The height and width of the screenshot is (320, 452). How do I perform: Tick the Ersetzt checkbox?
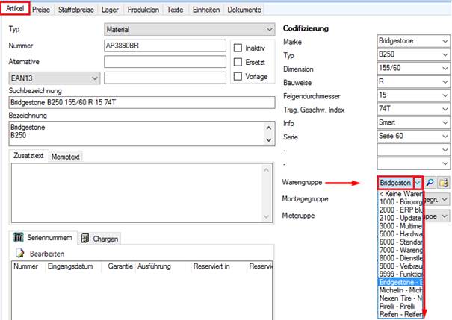[238, 62]
